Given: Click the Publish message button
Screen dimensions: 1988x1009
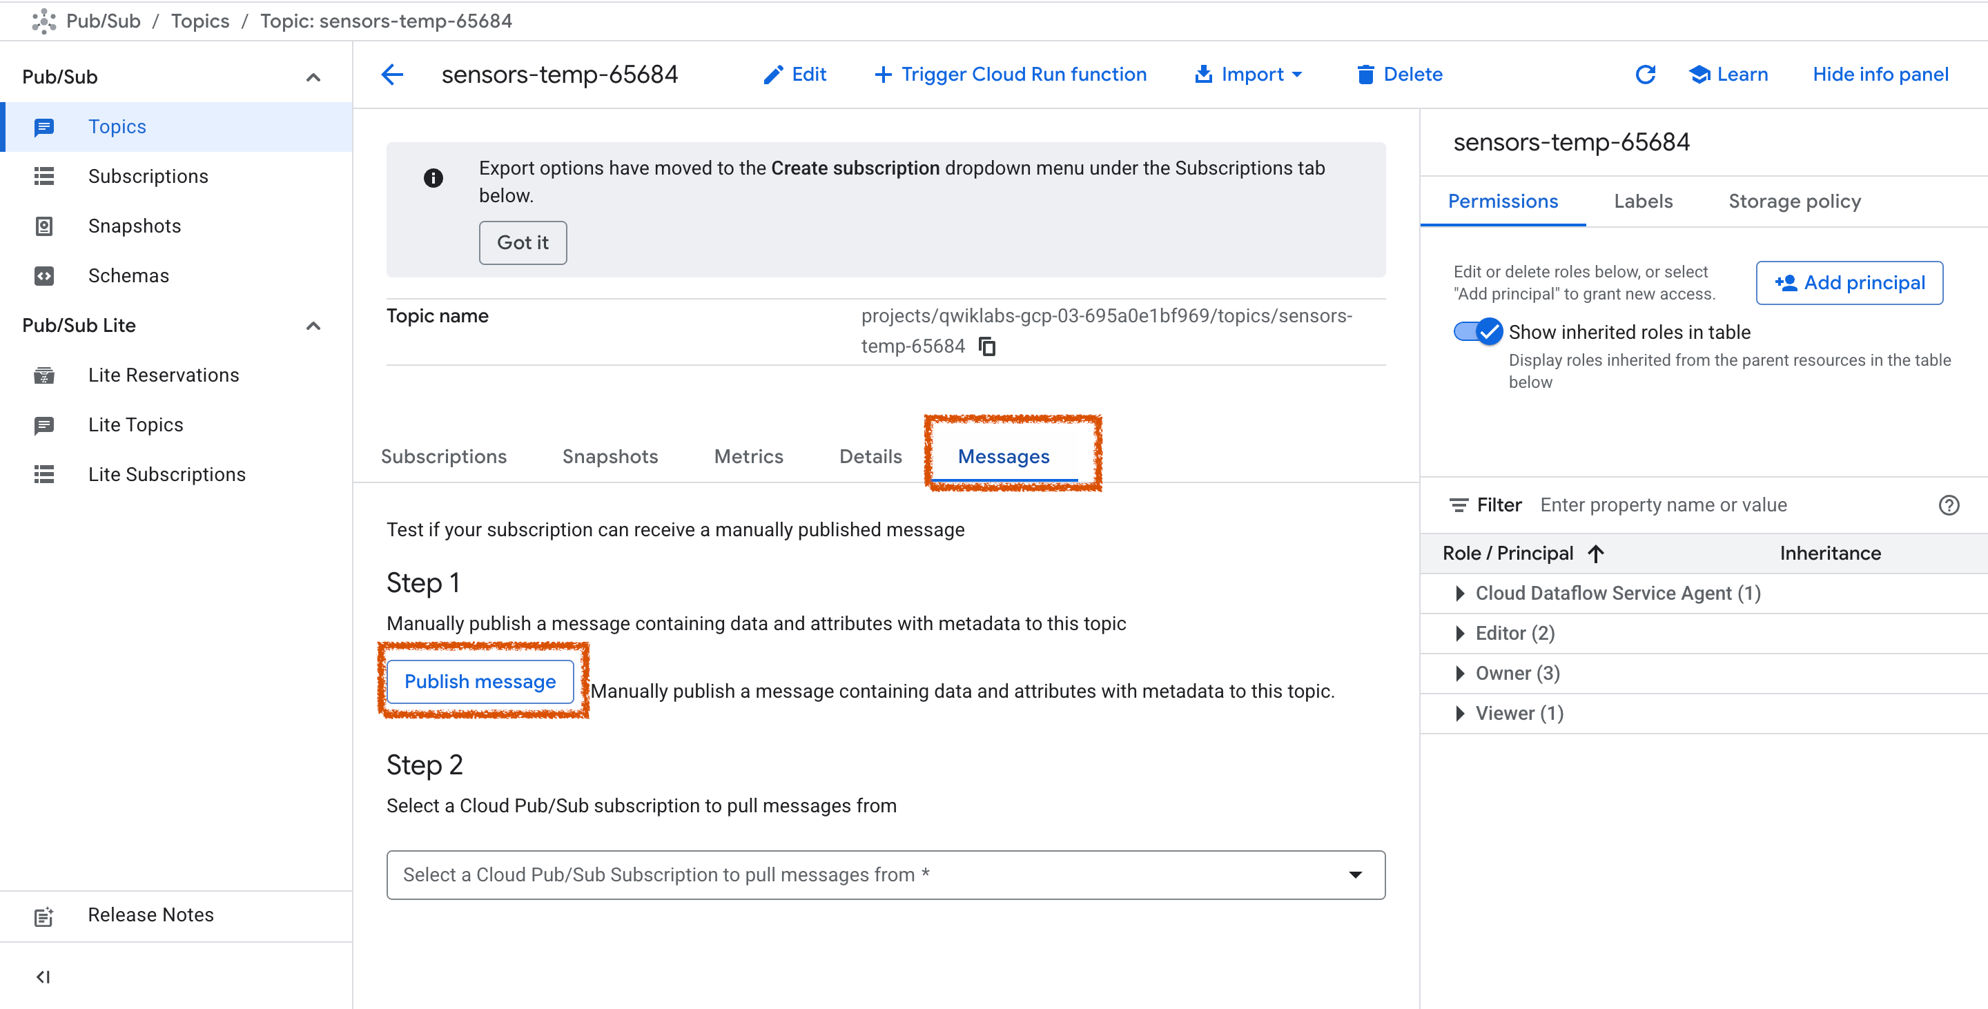Looking at the screenshot, I should 479,681.
